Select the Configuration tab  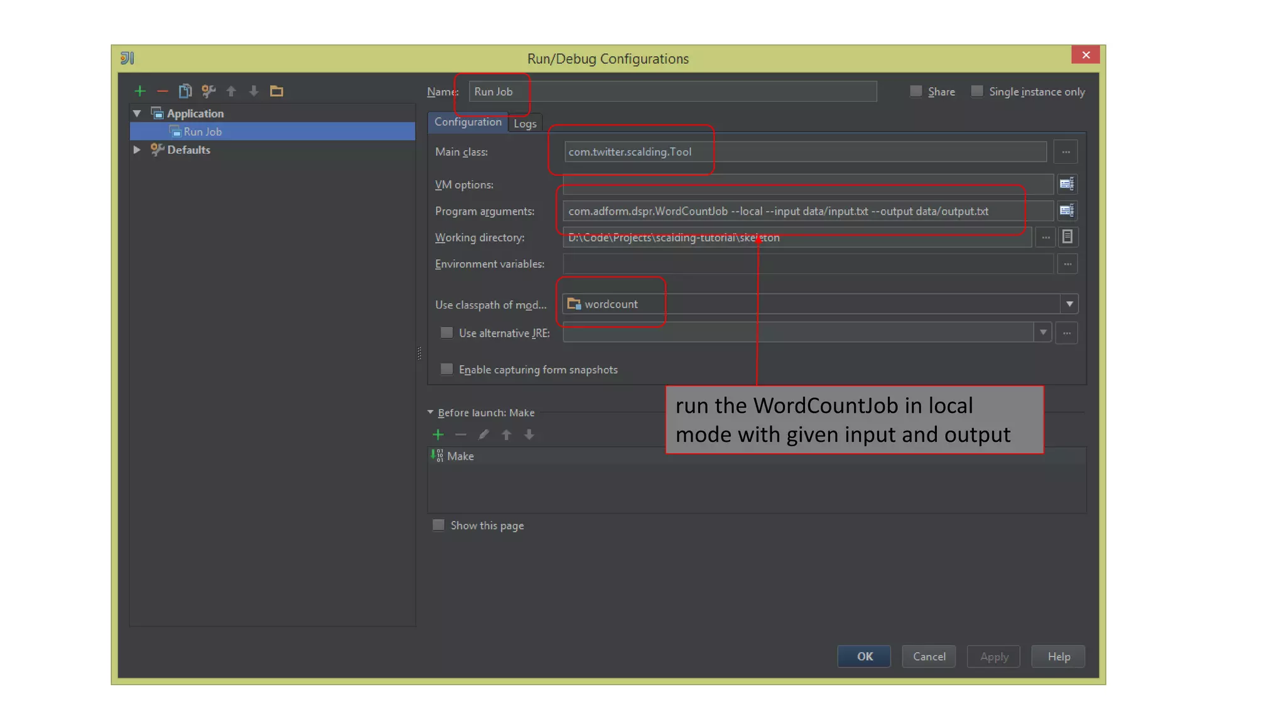click(x=468, y=122)
